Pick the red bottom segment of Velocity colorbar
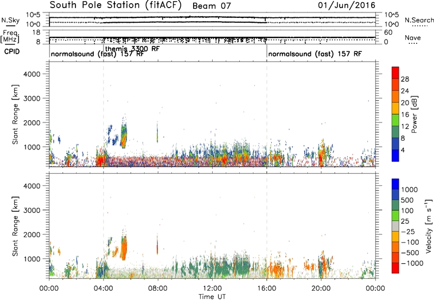This screenshot has height=300, width=434. (395, 268)
